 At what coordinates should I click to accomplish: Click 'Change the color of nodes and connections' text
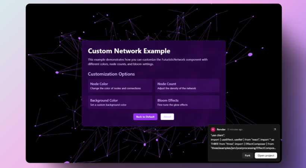pos(115,88)
